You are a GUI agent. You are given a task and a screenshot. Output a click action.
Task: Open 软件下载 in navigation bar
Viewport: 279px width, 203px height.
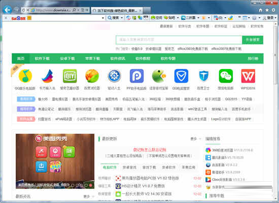42,58
